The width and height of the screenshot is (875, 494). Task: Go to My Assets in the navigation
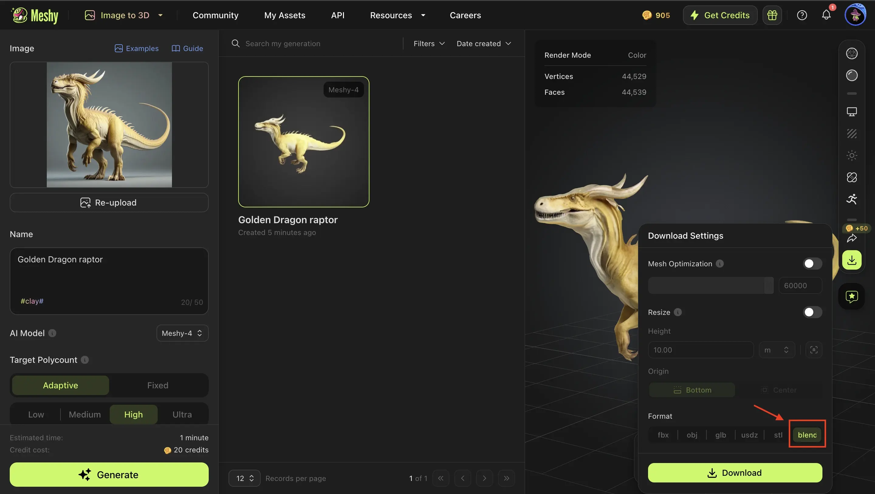(x=284, y=15)
